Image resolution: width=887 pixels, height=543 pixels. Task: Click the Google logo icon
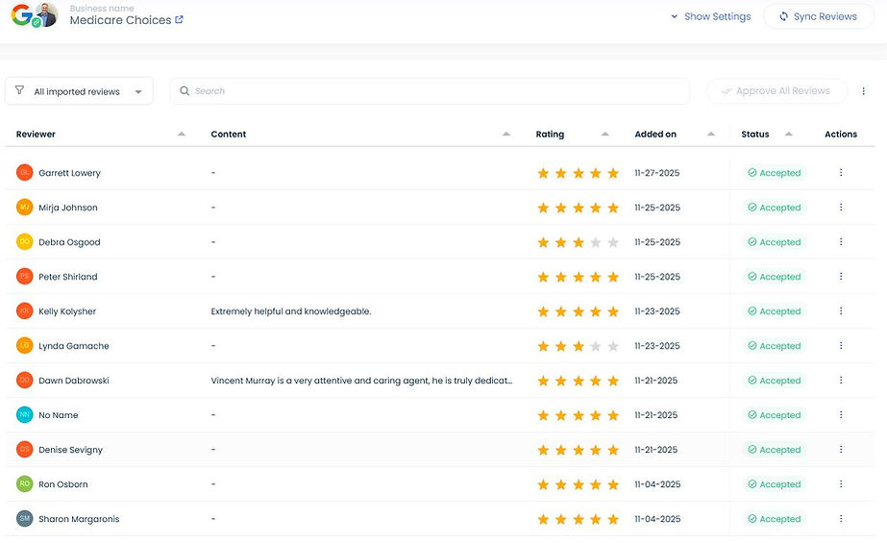tap(20, 13)
